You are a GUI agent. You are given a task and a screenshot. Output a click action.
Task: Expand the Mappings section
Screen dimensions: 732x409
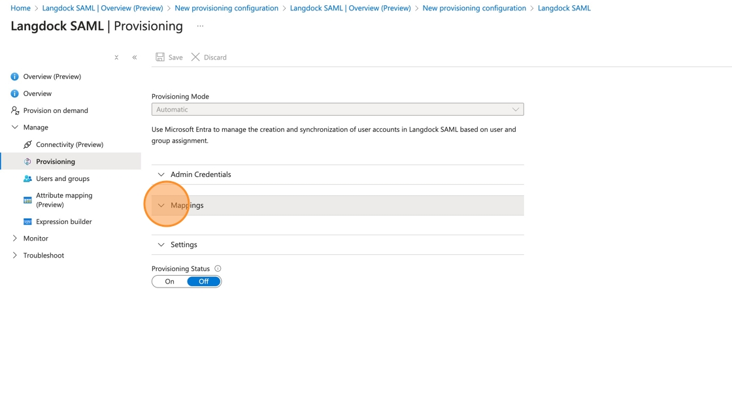(x=337, y=205)
